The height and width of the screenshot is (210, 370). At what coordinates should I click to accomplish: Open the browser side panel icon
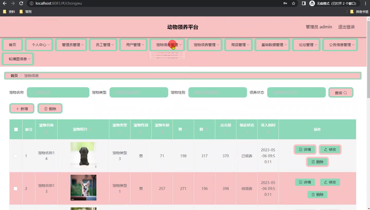coord(304,3)
